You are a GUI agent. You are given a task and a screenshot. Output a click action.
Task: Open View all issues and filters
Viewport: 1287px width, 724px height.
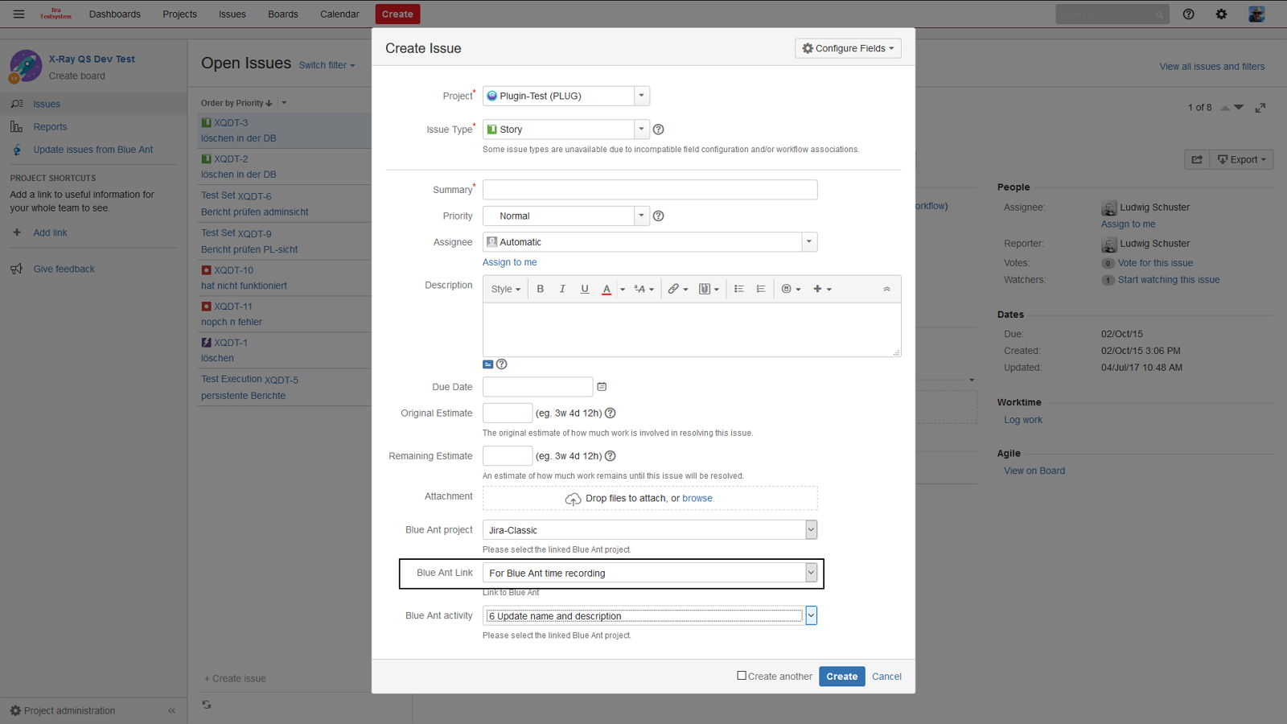tap(1211, 67)
